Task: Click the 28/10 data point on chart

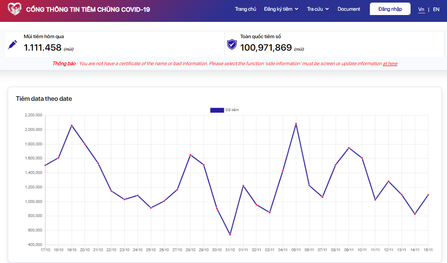Action: pyautogui.click(x=190, y=155)
